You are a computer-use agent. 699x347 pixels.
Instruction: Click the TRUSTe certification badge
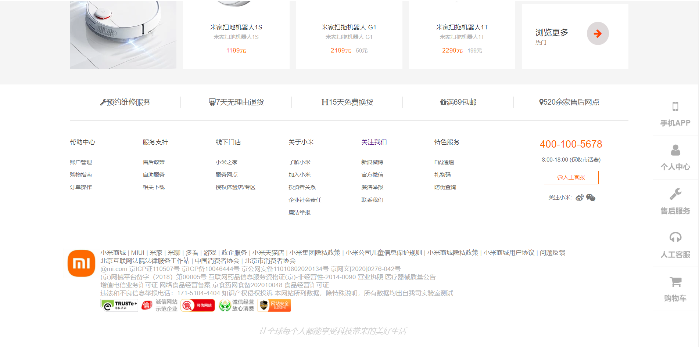coord(119,305)
